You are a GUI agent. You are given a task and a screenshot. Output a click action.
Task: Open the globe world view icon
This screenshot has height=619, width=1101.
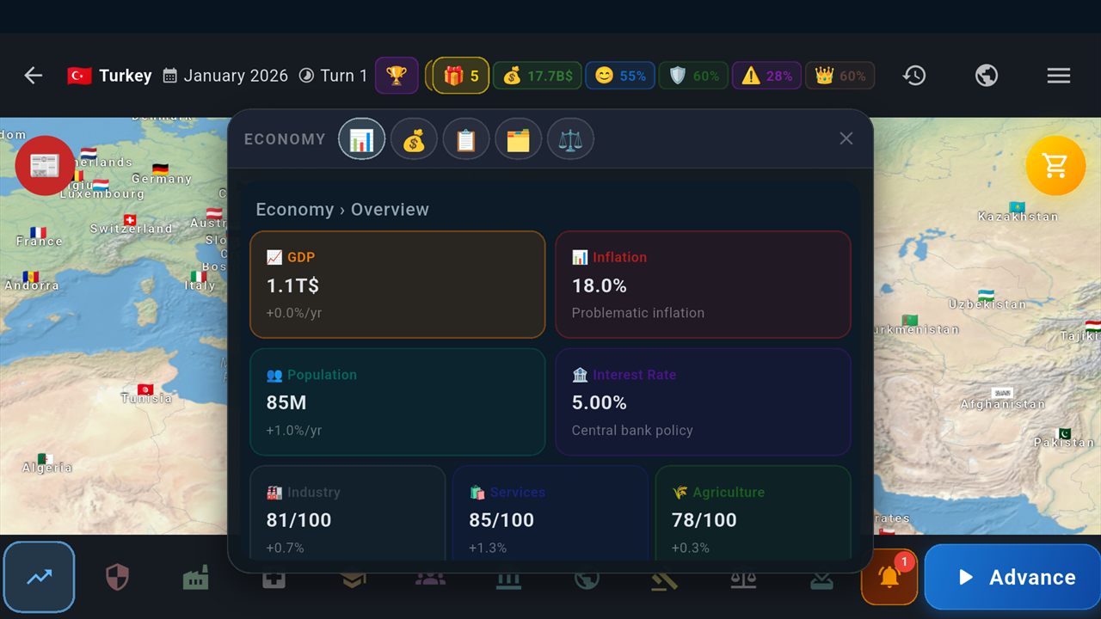[987, 76]
